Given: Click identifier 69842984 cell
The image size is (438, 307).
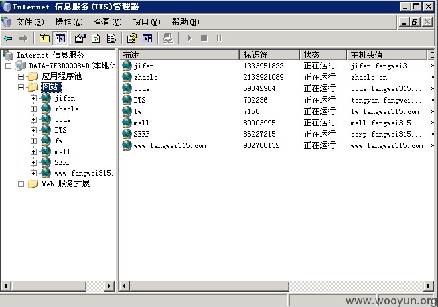Looking at the screenshot, I should coord(259,88).
